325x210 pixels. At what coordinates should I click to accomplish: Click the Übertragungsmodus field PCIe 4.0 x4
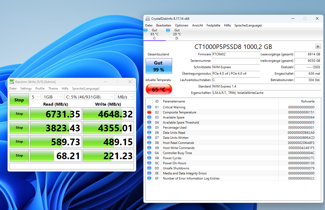[x=236, y=74]
